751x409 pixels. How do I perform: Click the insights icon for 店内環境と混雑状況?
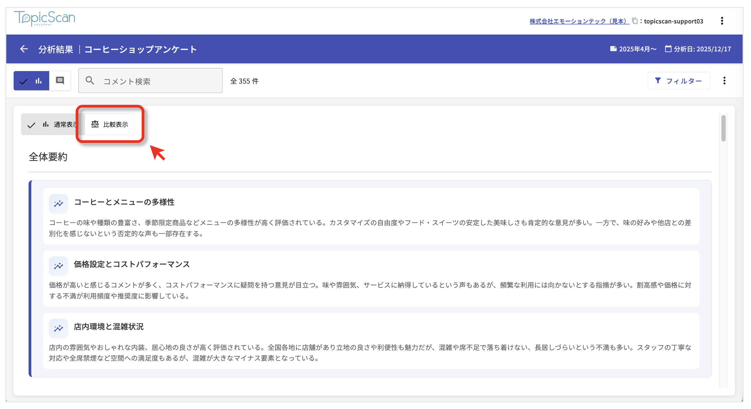coord(58,328)
